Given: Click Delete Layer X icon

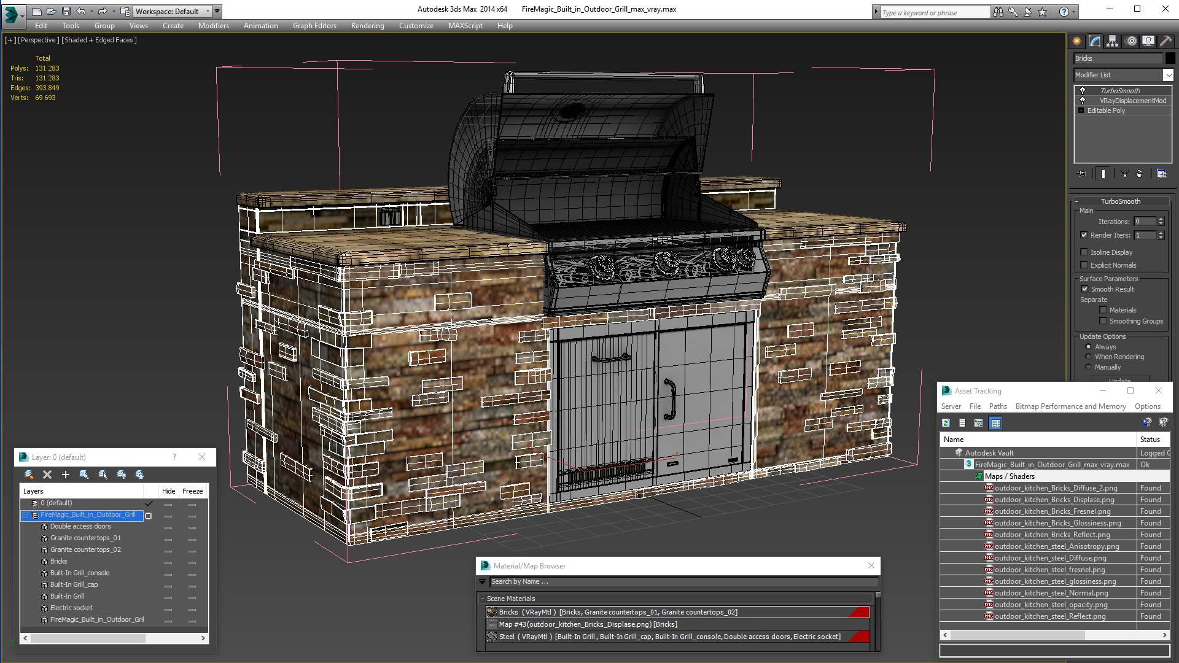Looking at the screenshot, I should [x=47, y=475].
